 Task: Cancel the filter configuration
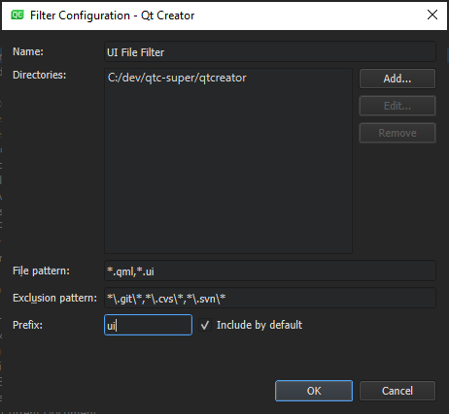point(397,391)
